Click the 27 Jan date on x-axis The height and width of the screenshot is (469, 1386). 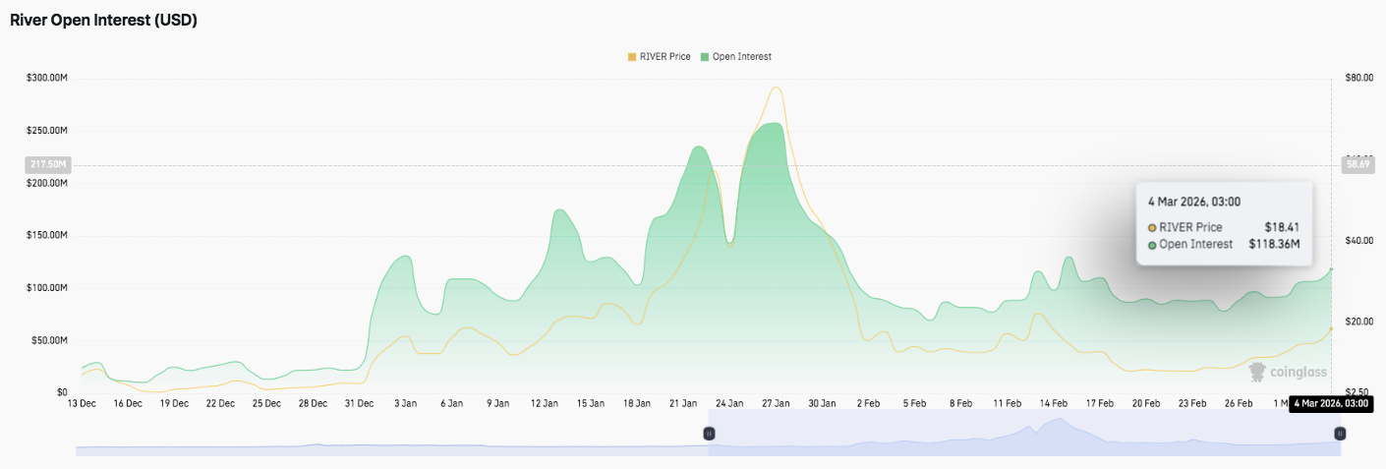click(x=776, y=403)
